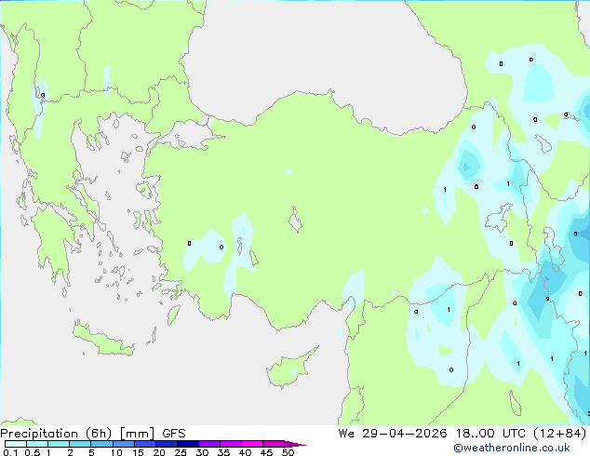This screenshot has width=590, height=456.
Task: Click the island of Crete on map
Action: pyautogui.click(x=103, y=339)
